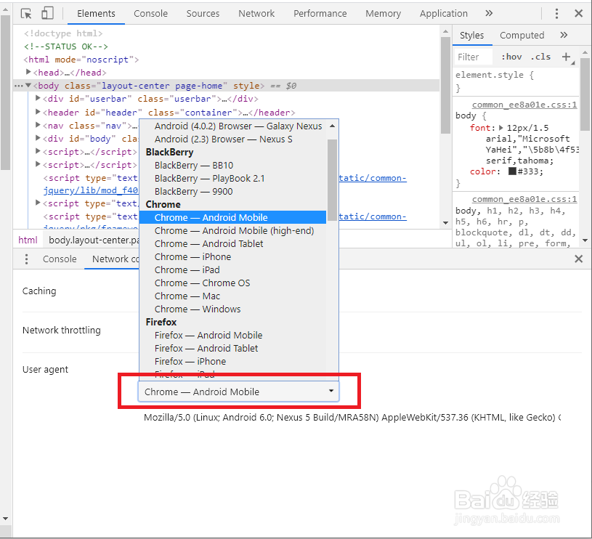Pick Chrome — Android Mobile in list

(233, 217)
